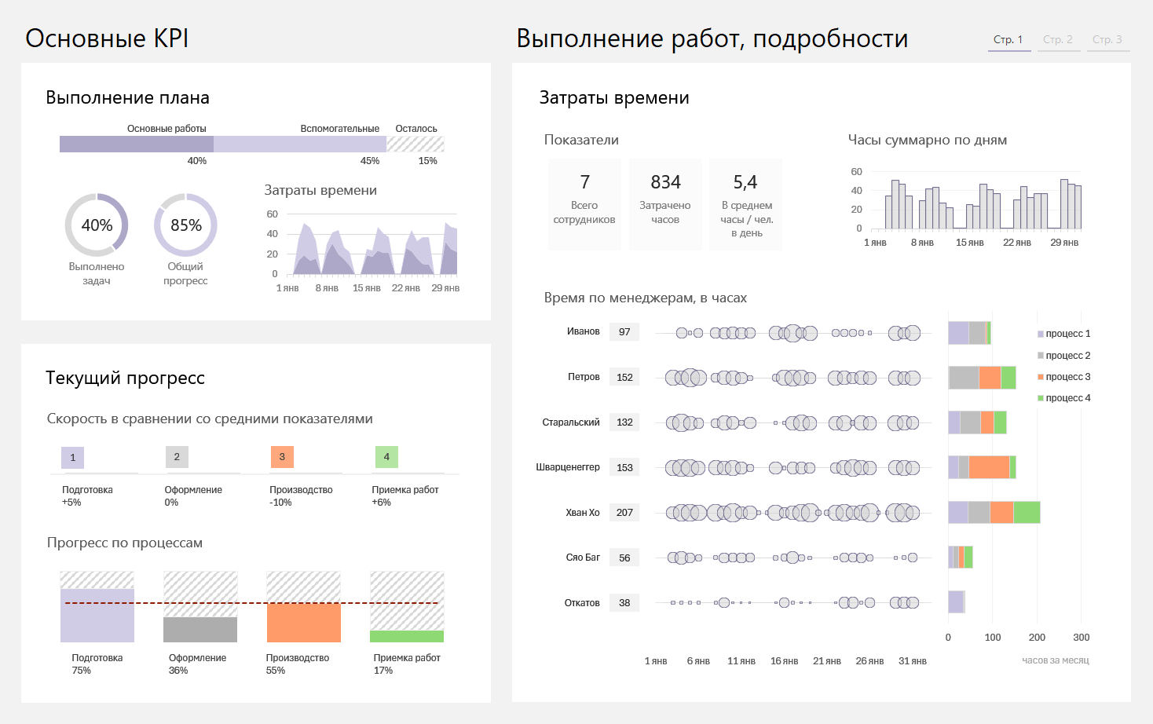Click the Хван Хо hours value 207
The image size is (1153, 724).
tap(624, 513)
